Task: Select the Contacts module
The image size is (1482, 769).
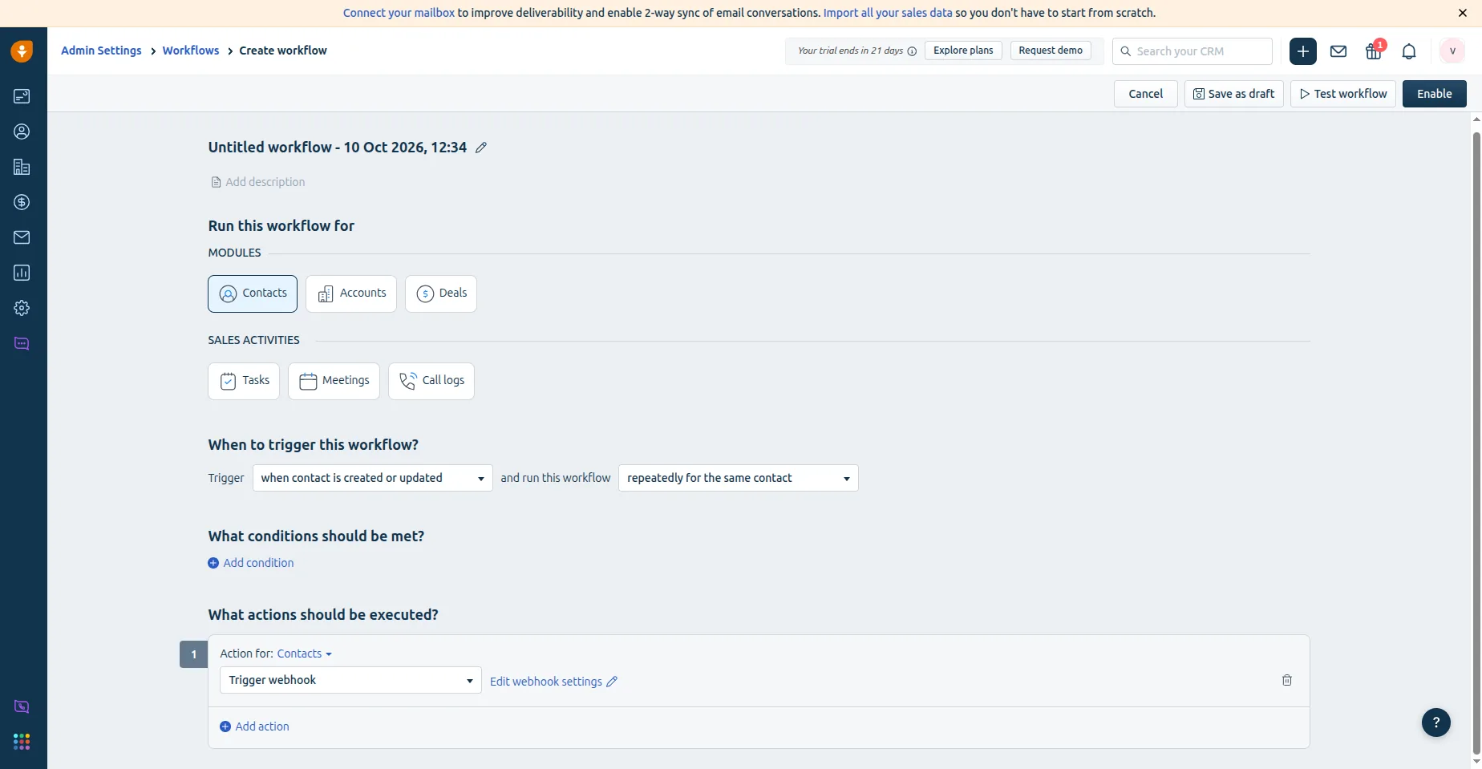Action: (253, 293)
